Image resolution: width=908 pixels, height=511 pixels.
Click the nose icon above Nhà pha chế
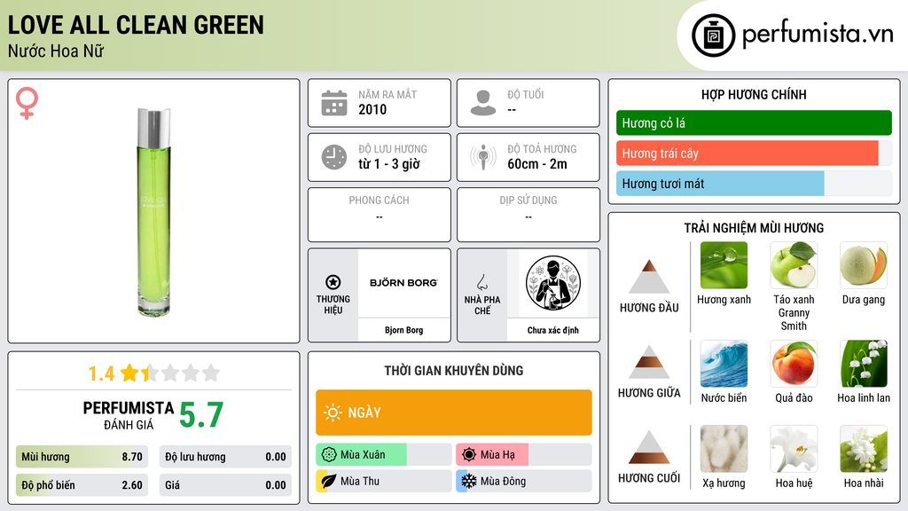click(481, 282)
